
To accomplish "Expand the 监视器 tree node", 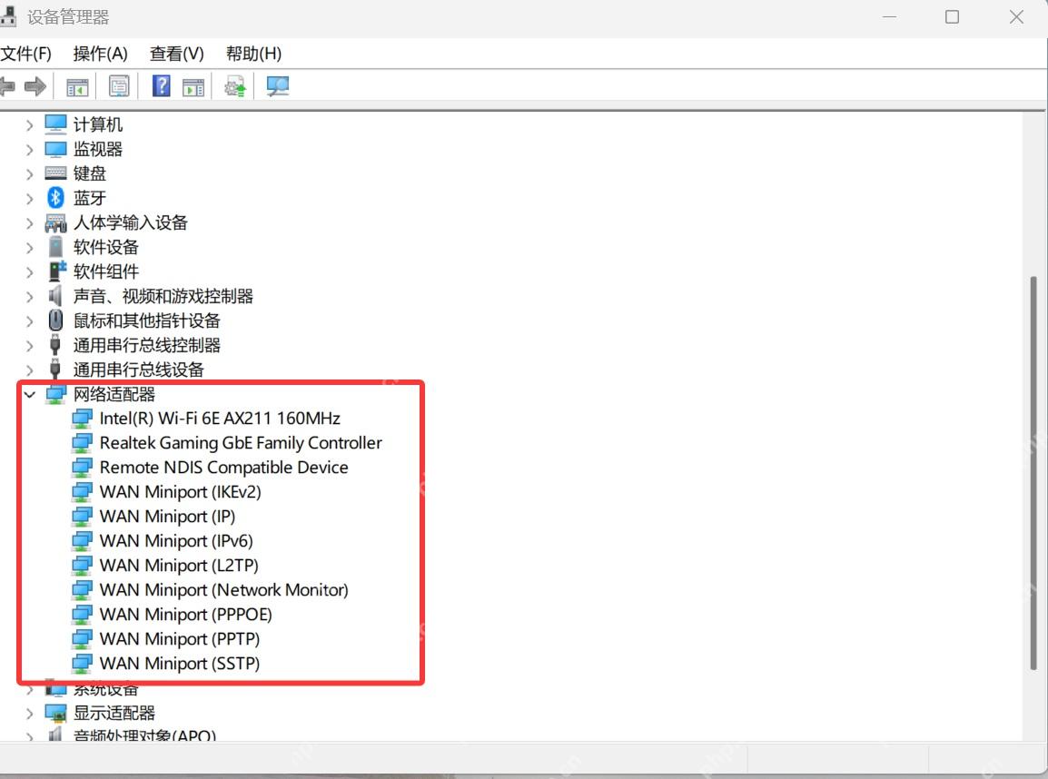I will click(x=29, y=150).
